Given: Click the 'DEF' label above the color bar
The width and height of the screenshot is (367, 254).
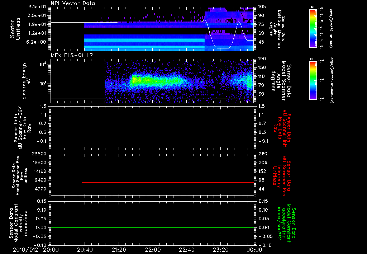Looking at the screenshot, I should (313, 59).
